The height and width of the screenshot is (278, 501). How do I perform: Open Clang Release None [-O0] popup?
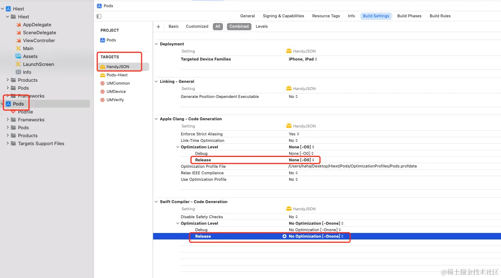[x=301, y=160]
